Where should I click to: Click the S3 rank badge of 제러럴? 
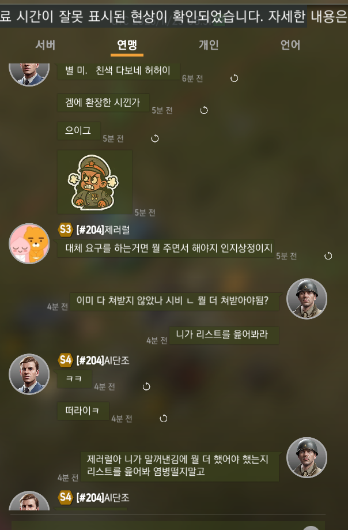[x=66, y=230]
